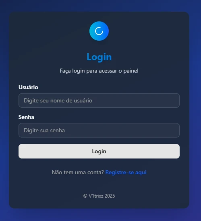Viewport: 201px width, 221px height.
Task: Click the blue Login heading
Action: 99,57
